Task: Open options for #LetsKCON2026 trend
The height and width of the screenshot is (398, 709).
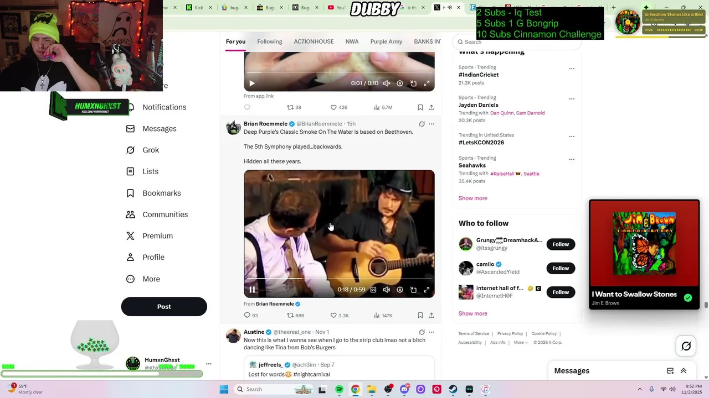Action: pyautogui.click(x=572, y=136)
